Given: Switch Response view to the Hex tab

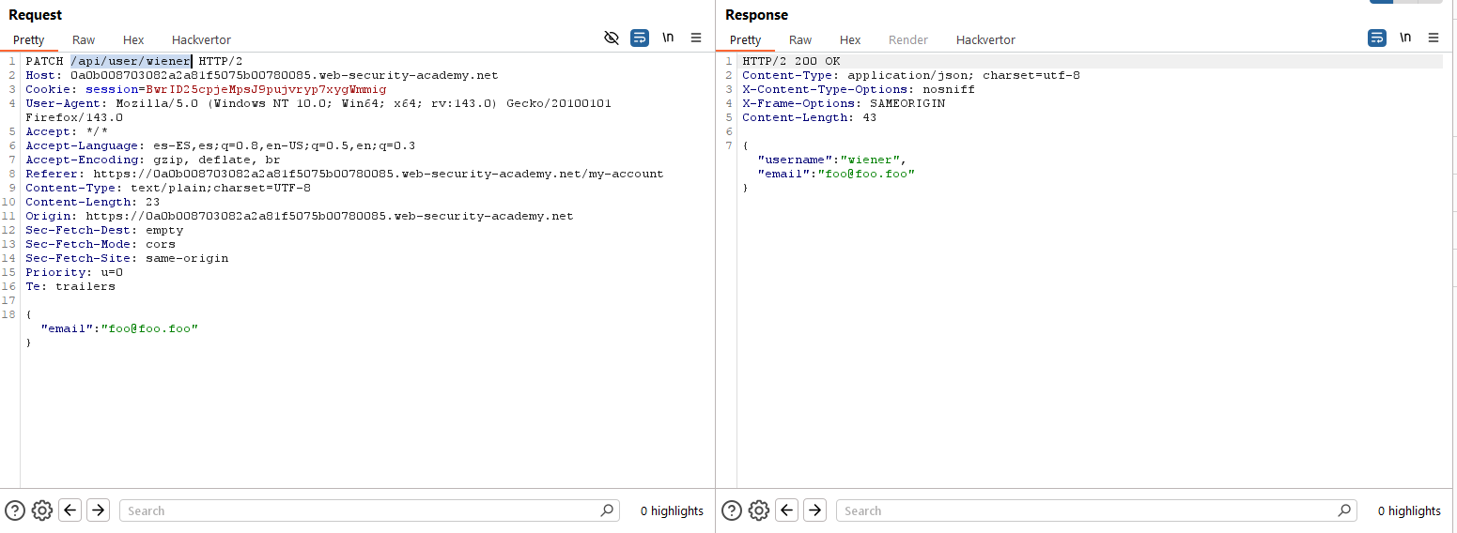Looking at the screenshot, I should [850, 40].
